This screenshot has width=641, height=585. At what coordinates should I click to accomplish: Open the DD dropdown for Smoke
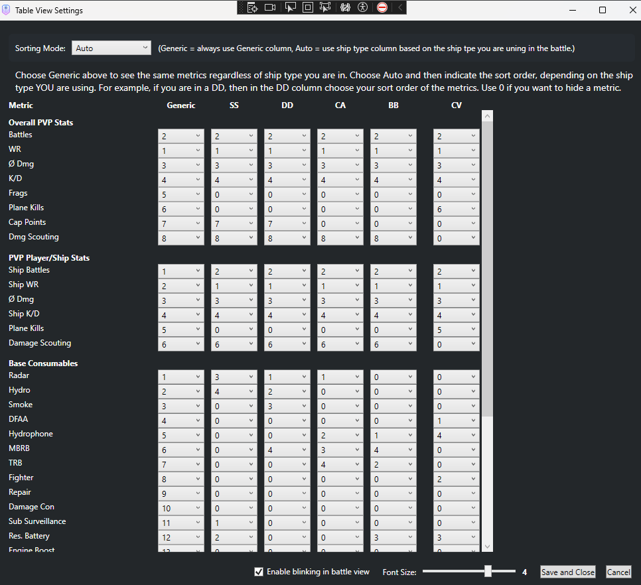(x=287, y=405)
